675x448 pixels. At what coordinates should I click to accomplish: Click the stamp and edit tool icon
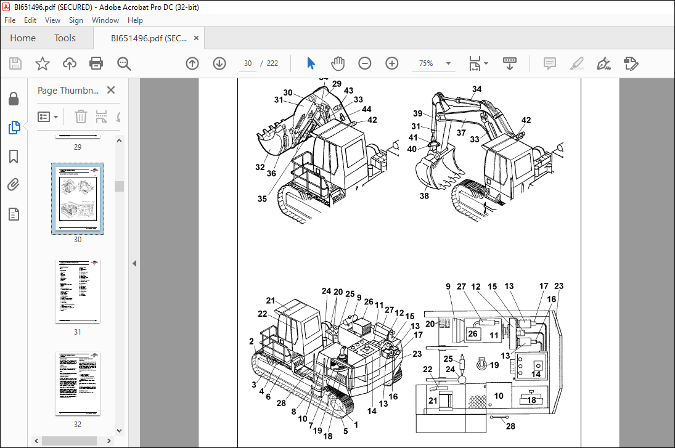(x=631, y=63)
